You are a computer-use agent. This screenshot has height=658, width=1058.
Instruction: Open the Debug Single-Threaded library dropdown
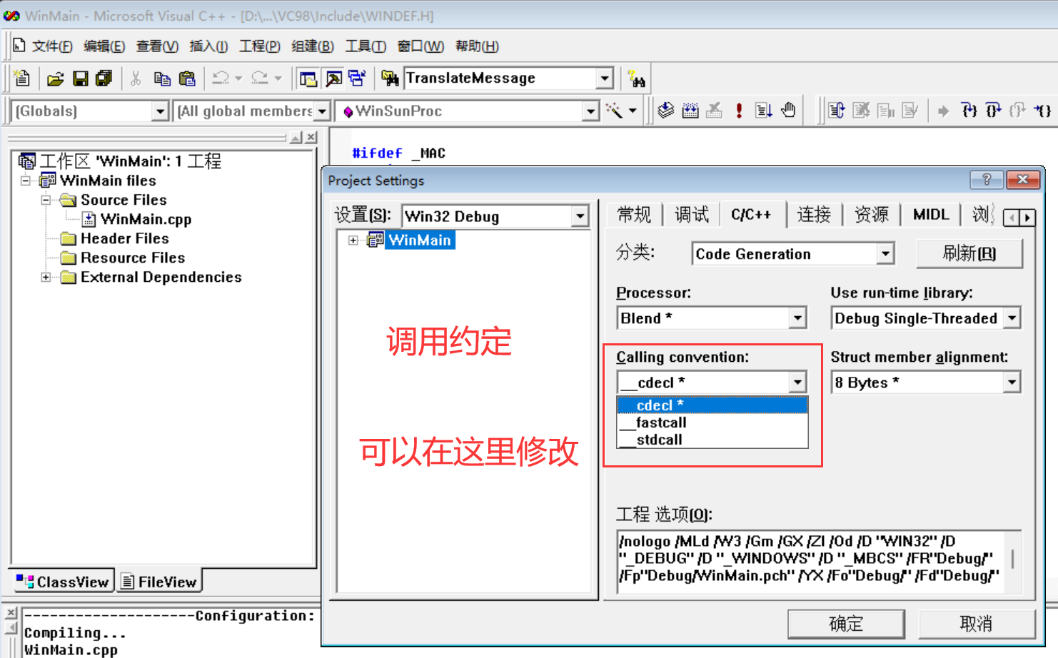[x=1012, y=318]
